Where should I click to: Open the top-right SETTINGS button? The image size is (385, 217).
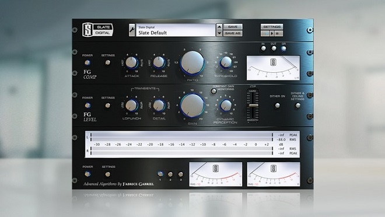[272, 27]
